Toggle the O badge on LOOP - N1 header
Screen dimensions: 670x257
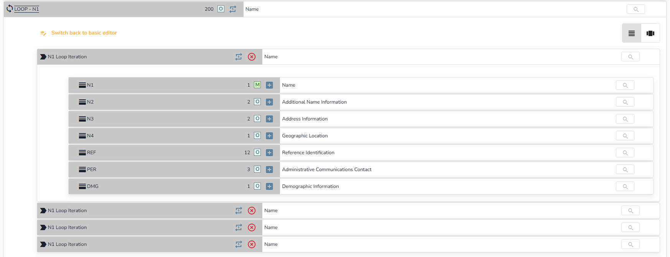[x=221, y=9]
